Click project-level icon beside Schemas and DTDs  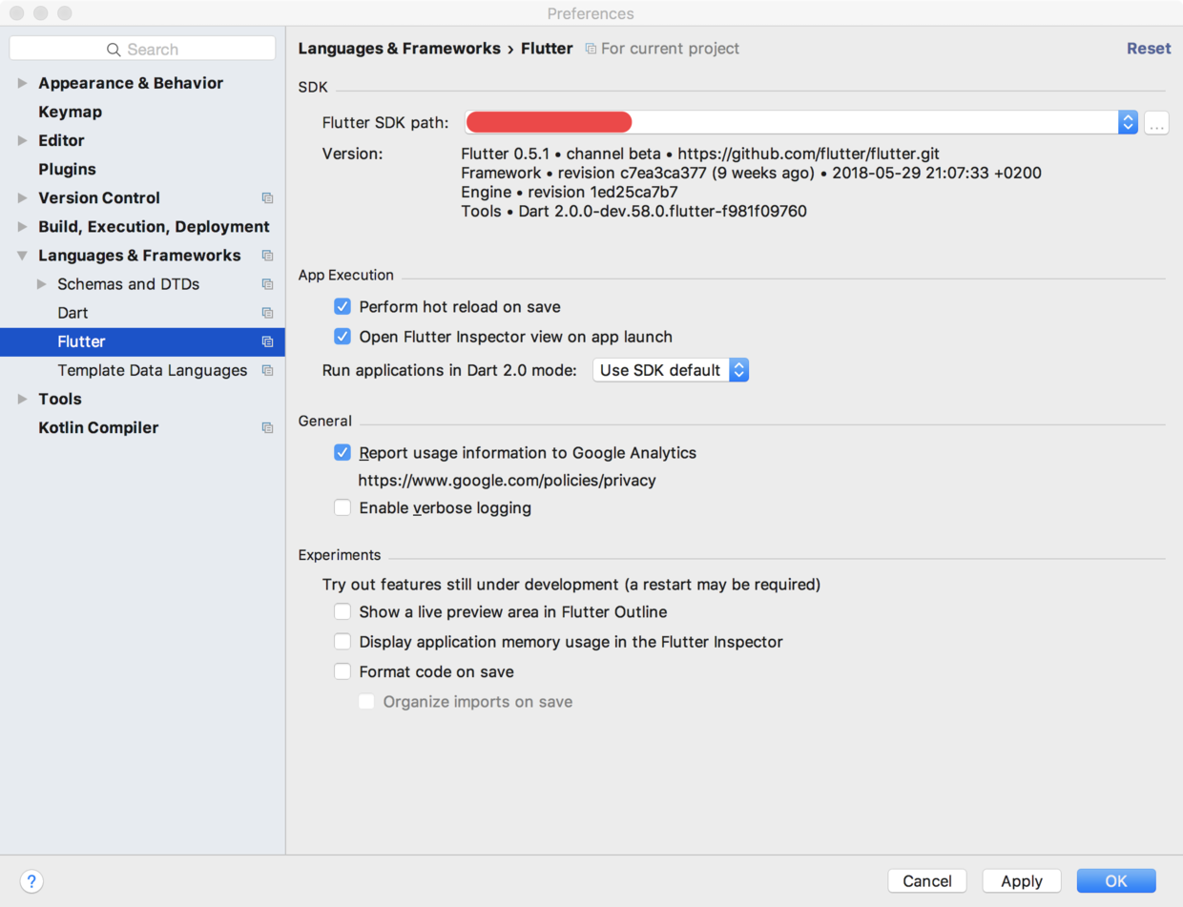coord(267,284)
